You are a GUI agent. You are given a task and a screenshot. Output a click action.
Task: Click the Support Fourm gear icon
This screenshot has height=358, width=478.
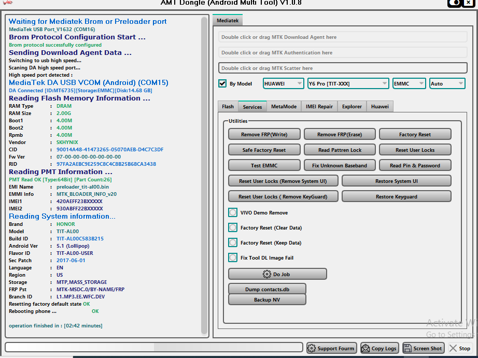pos(311,348)
